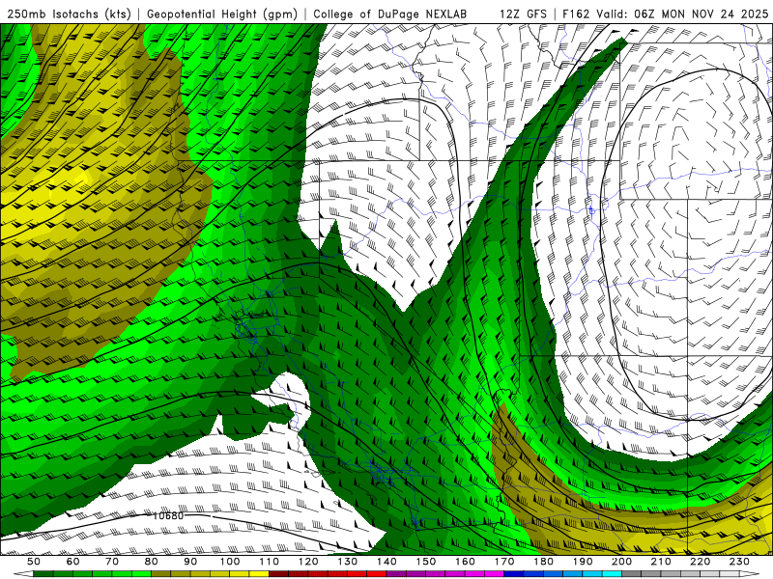
Task: Click the "250mb Isotachs (kts)" title text
Action: pos(69,14)
